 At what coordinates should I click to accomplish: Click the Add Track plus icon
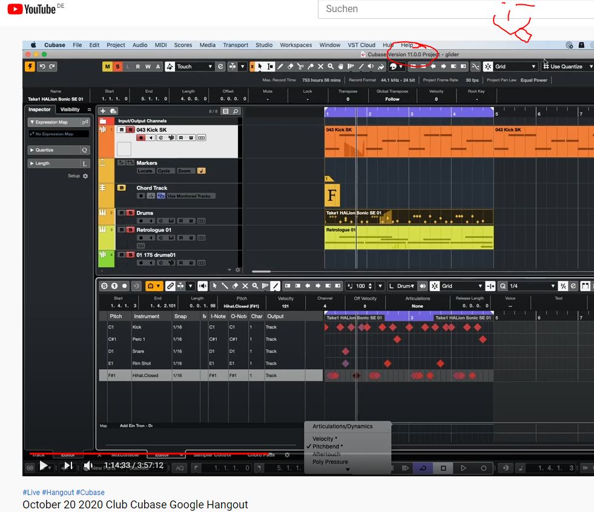click(x=103, y=111)
